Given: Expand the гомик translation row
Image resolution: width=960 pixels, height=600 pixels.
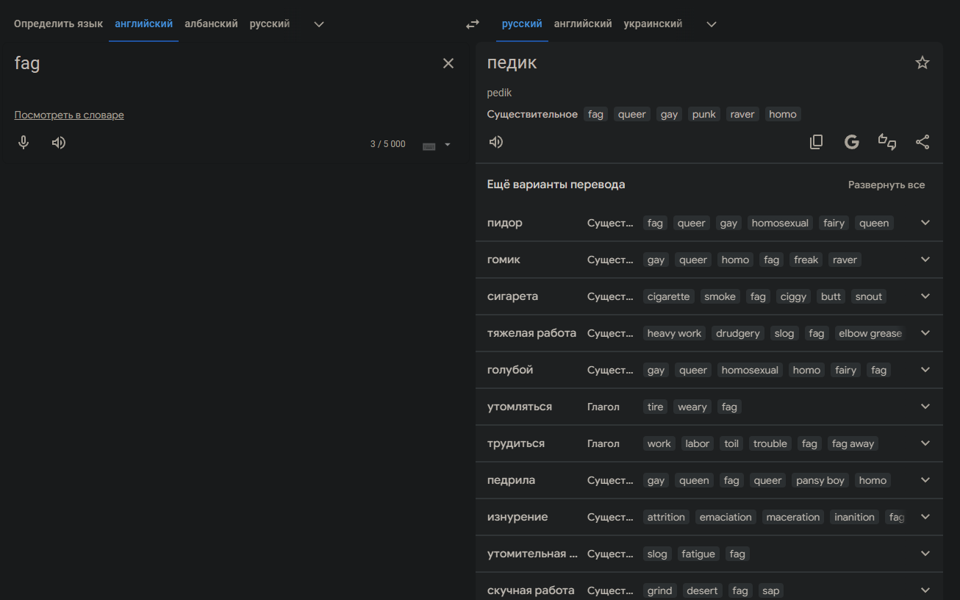Looking at the screenshot, I should [x=925, y=260].
